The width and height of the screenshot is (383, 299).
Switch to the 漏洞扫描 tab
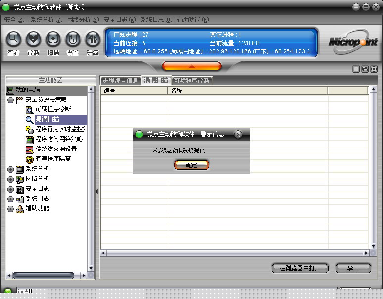[156, 80]
